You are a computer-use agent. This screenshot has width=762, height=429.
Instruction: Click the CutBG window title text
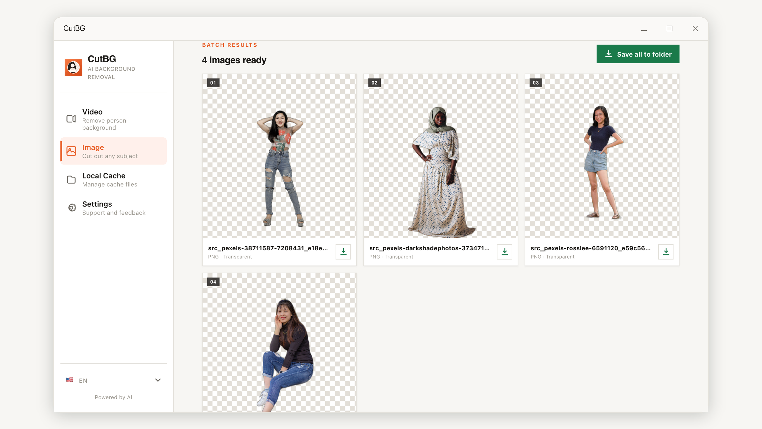[x=74, y=28]
